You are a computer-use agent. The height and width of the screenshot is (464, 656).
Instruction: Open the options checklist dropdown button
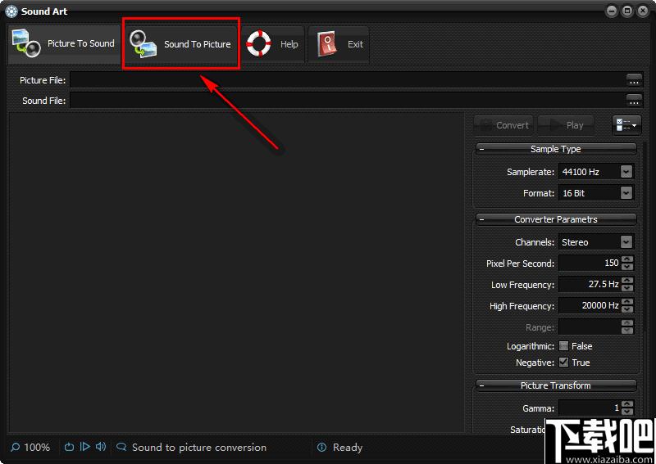click(626, 125)
